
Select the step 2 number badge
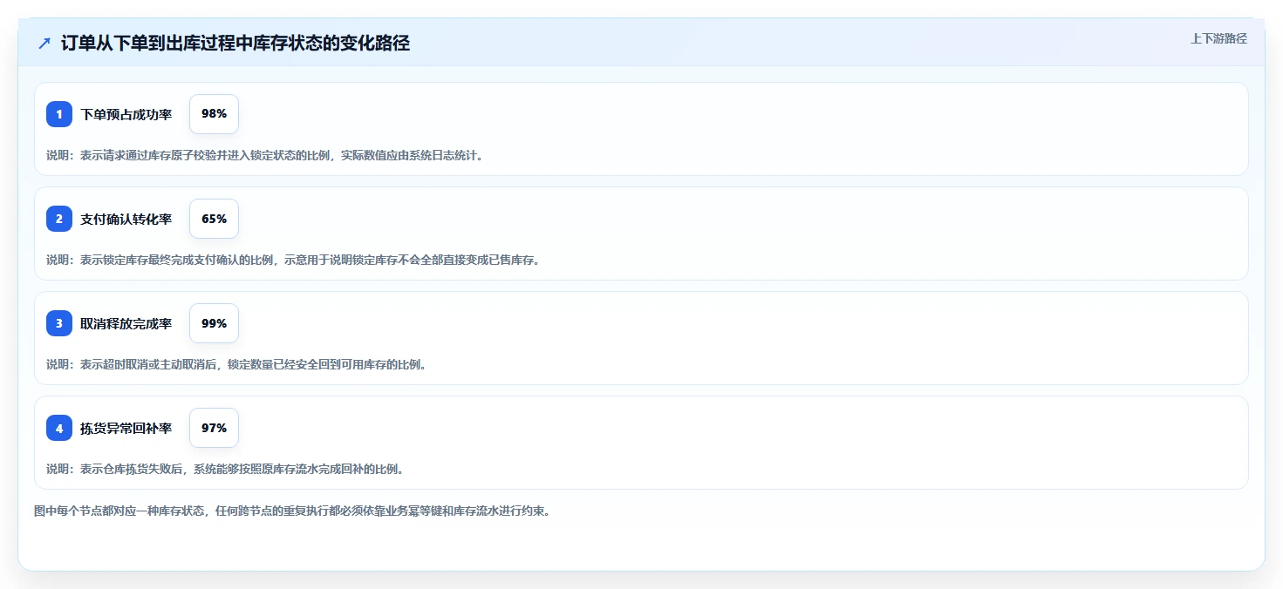tap(59, 219)
